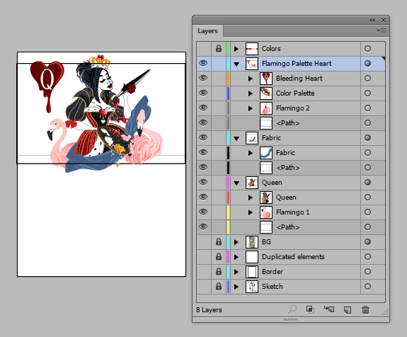Click the Delete Selection trash icon

(365, 309)
